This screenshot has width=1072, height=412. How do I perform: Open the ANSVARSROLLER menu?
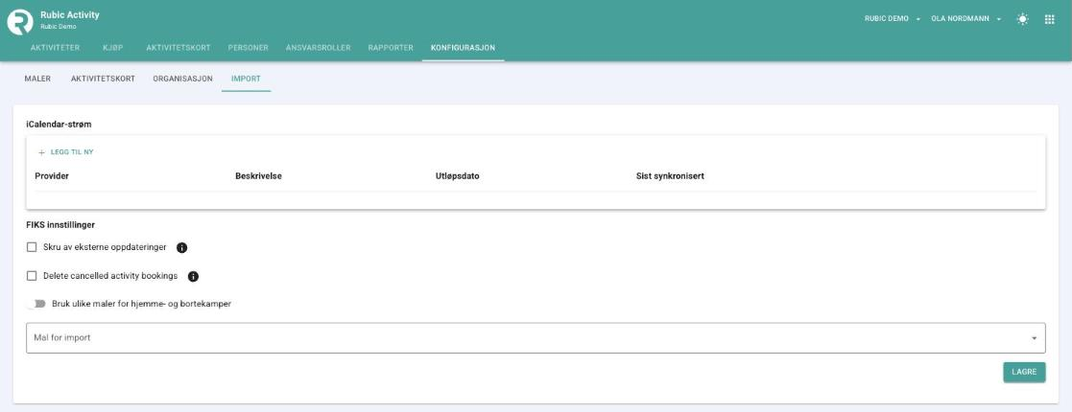click(x=318, y=48)
